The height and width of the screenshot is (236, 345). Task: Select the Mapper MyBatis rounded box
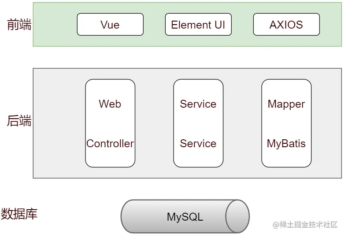286,123
